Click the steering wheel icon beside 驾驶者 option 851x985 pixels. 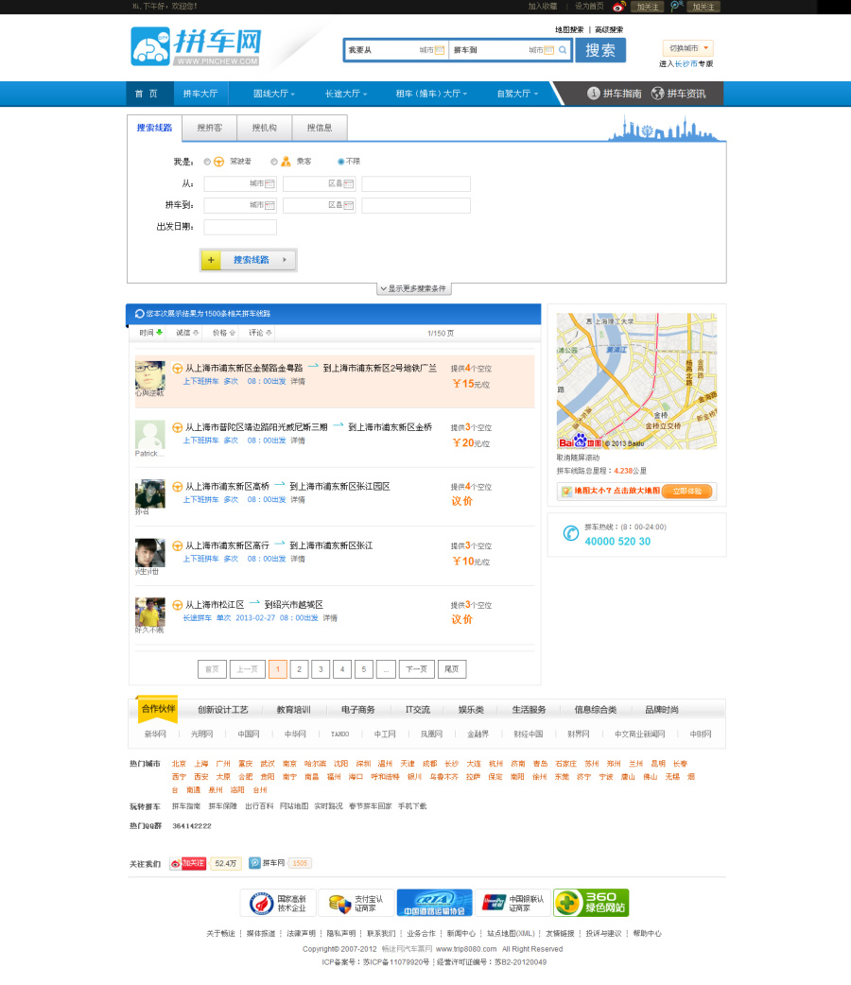[219, 161]
